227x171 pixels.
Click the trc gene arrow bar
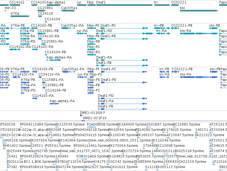coord(162,5)
